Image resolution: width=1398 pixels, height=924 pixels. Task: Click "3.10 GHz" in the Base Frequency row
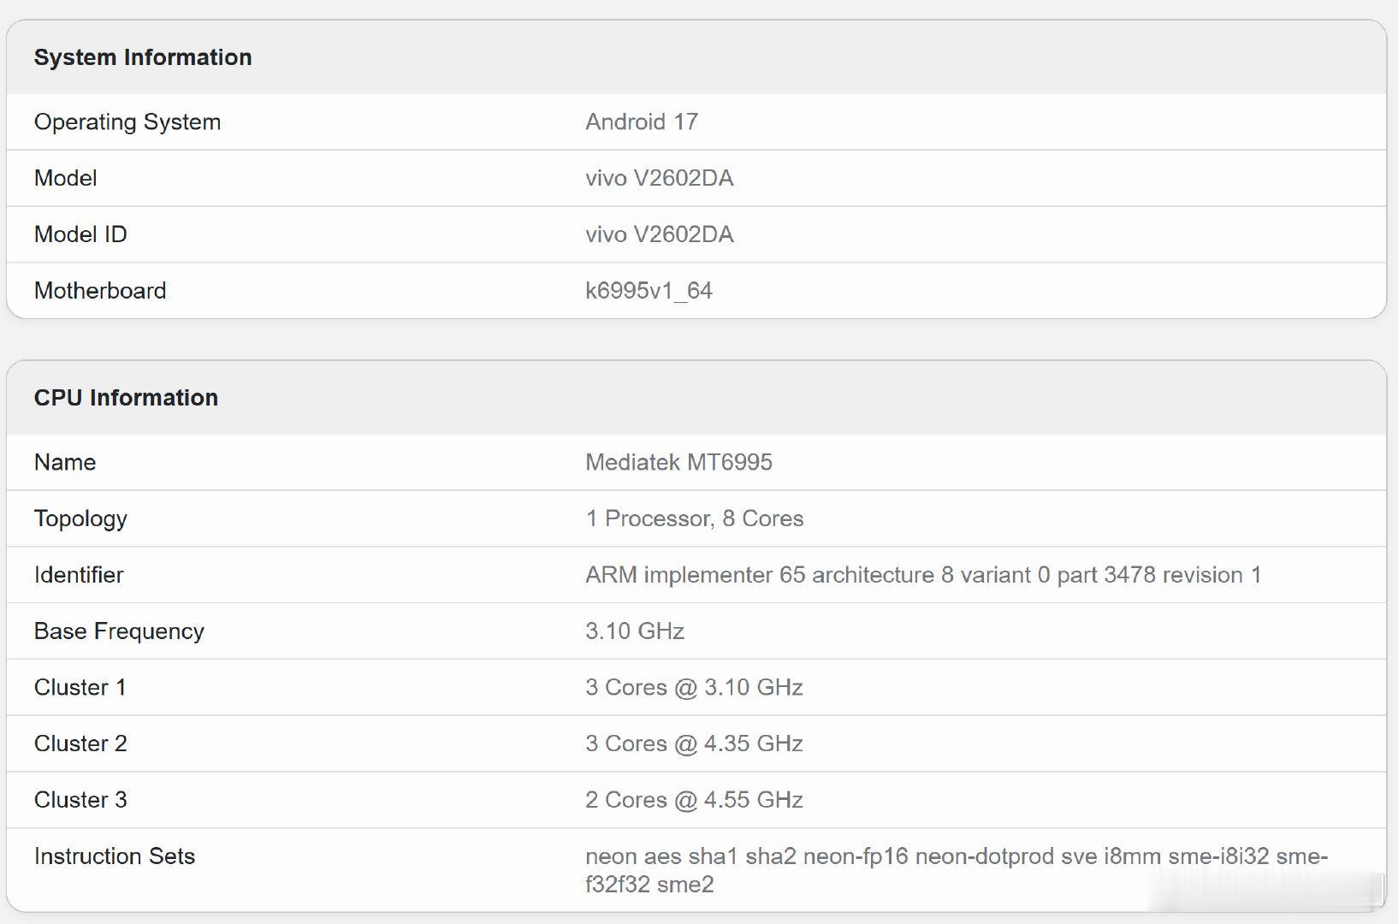click(635, 631)
